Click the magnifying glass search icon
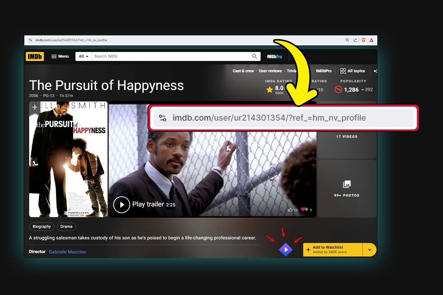This screenshot has width=443, height=295. click(x=255, y=56)
